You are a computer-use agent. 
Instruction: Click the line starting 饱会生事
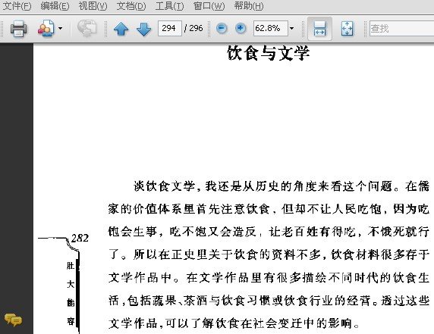269,232
